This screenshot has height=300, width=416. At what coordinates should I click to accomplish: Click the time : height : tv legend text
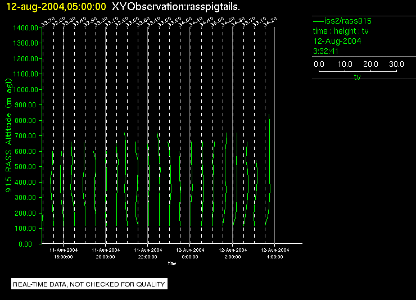click(341, 31)
